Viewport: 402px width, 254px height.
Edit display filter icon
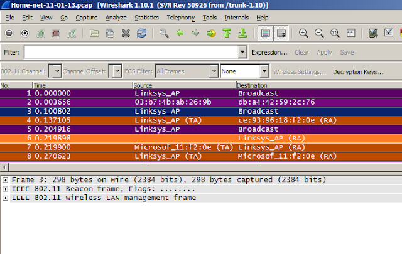[x=389, y=33]
